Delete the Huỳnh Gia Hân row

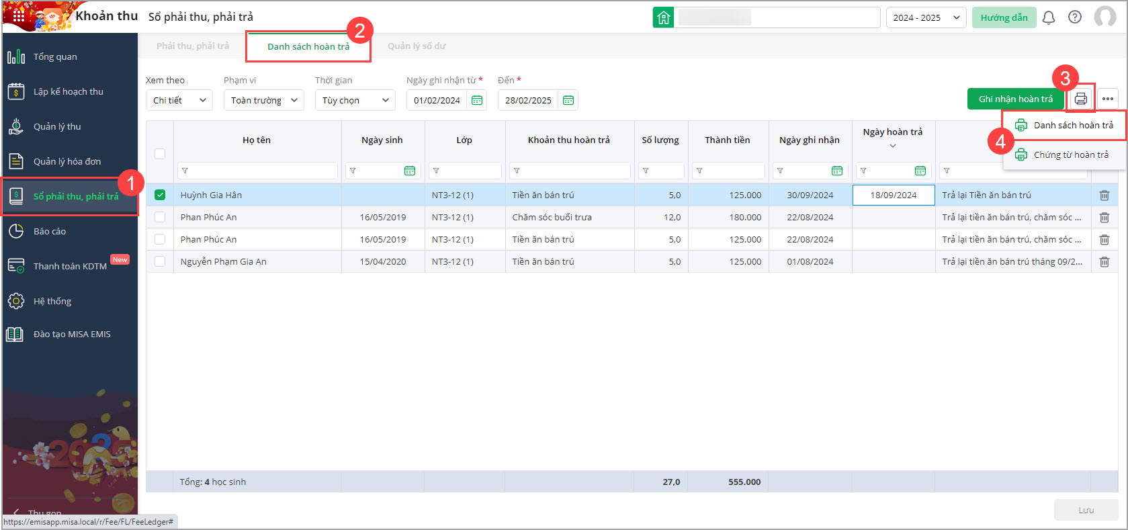[1104, 195]
